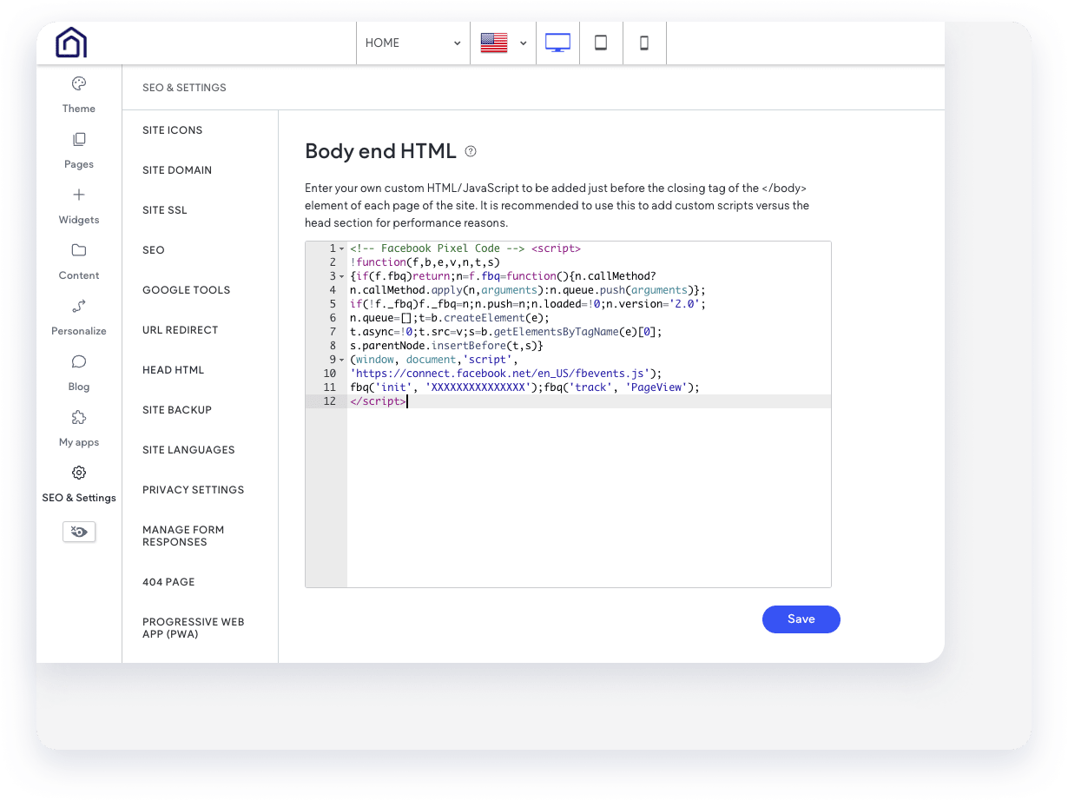Open 404 PAGE settings
1068x801 pixels.
pyautogui.click(x=168, y=582)
